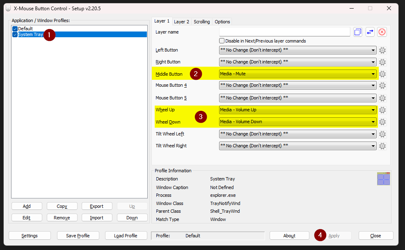Open the Middle Button Media - Mute dropdown
Viewport: 405px width, 250px height.
click(x=297, y=74)
